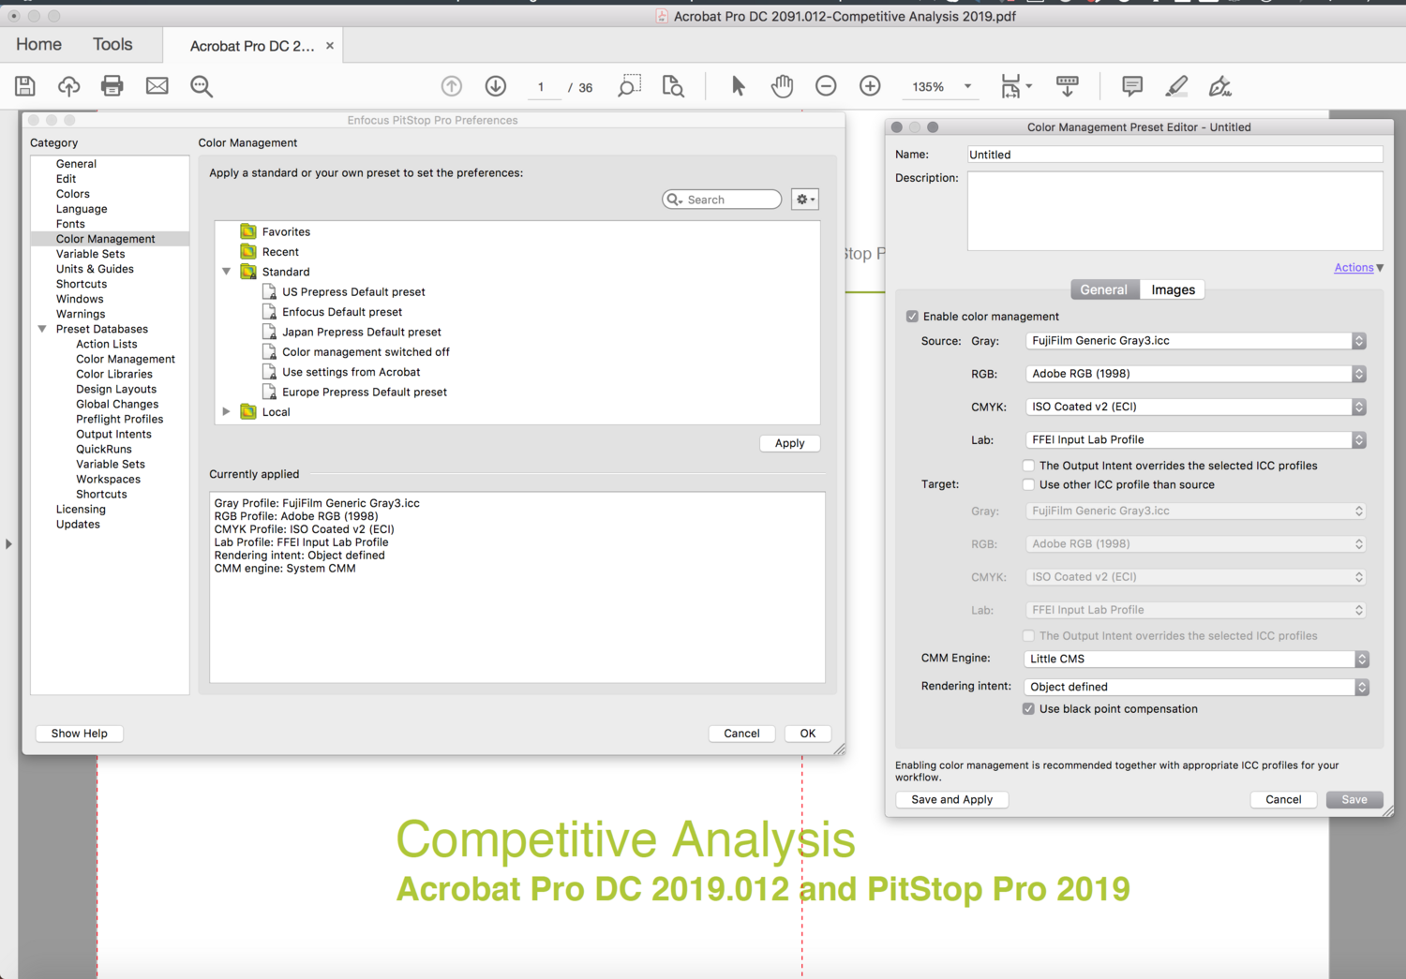
Task: Open the search-in-document page magnifier icon
Action: click(673, 86)
